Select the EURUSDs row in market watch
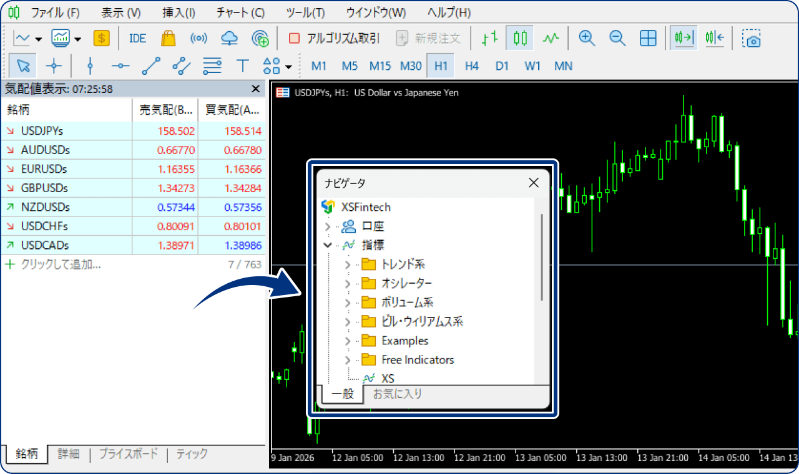The width and height of the screenshot is (799, 474). (44, 169)
